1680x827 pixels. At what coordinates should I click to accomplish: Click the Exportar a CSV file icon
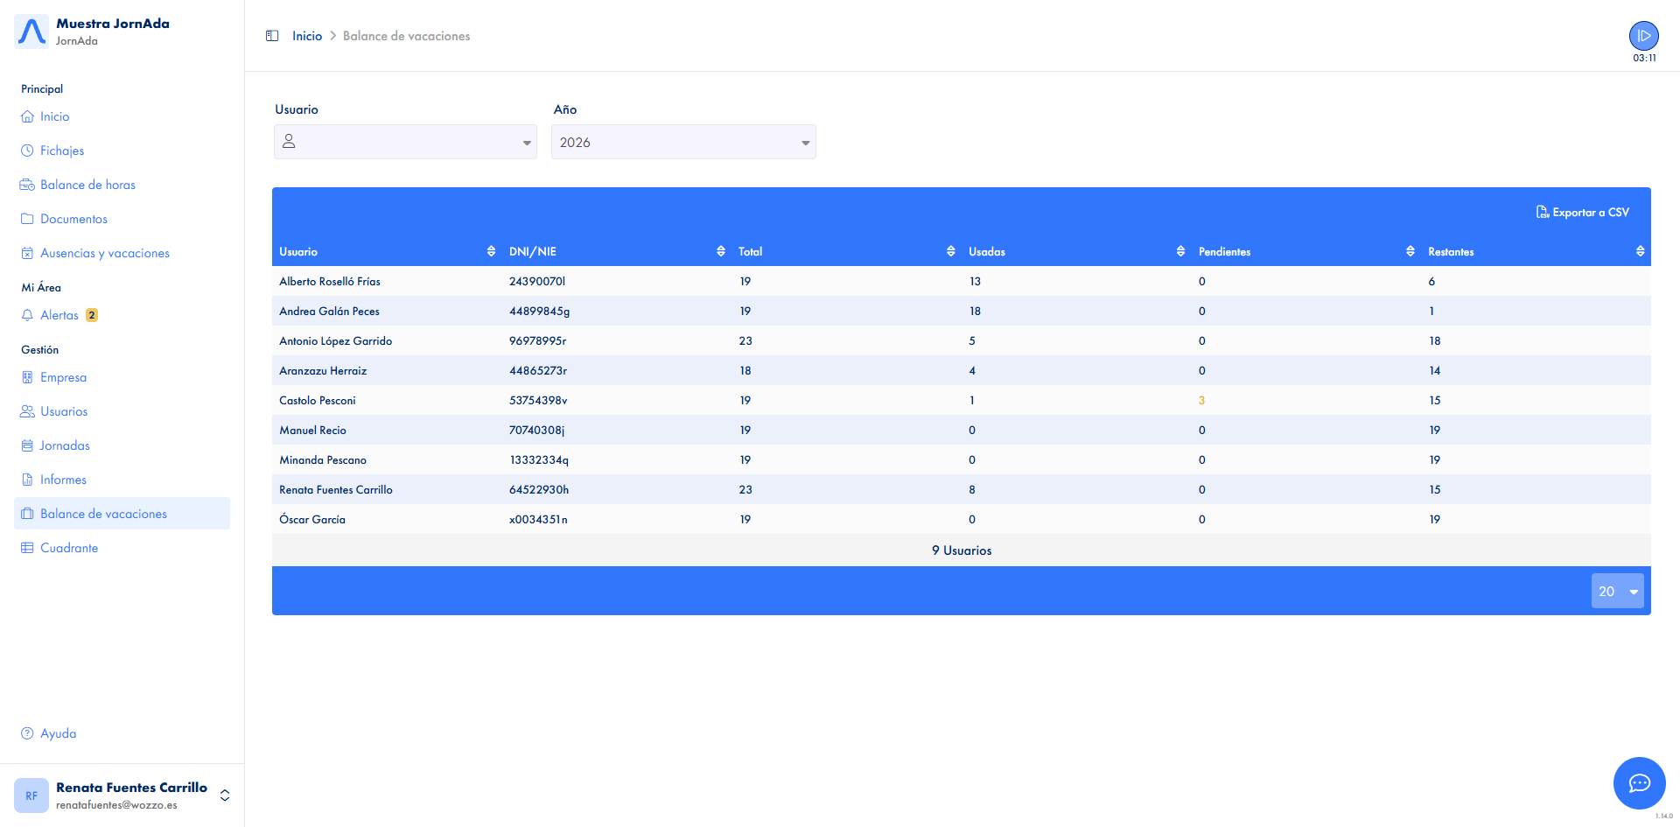[x=1543, y=213]
